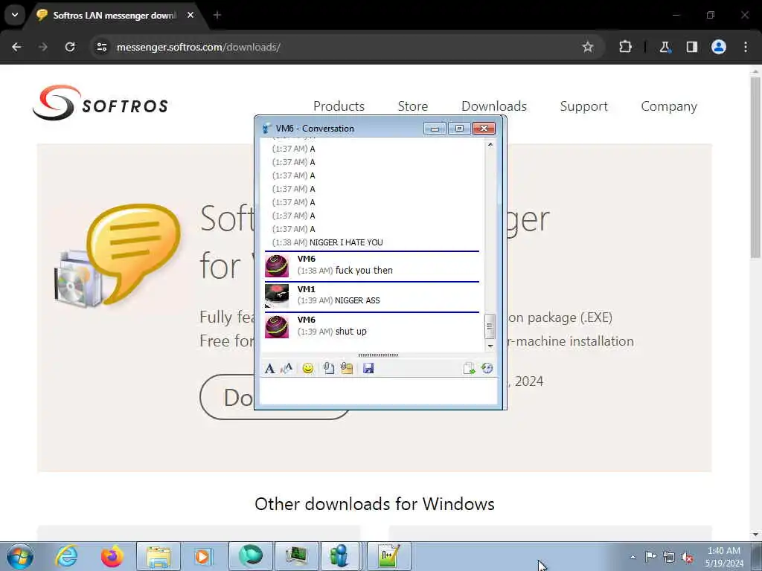The width and height of the screenshot is (762, 571).
Task: Click the monitor app taskbar icon
Action: 296,556
